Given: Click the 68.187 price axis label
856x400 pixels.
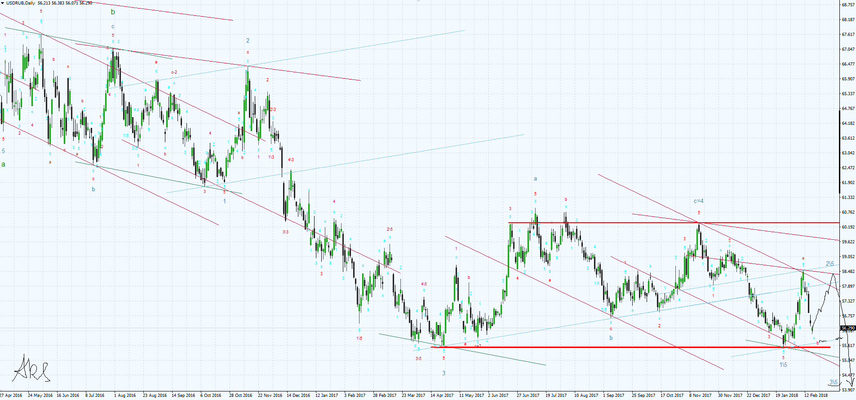Looking at the screenshot, I should click(x=848, y=20).
